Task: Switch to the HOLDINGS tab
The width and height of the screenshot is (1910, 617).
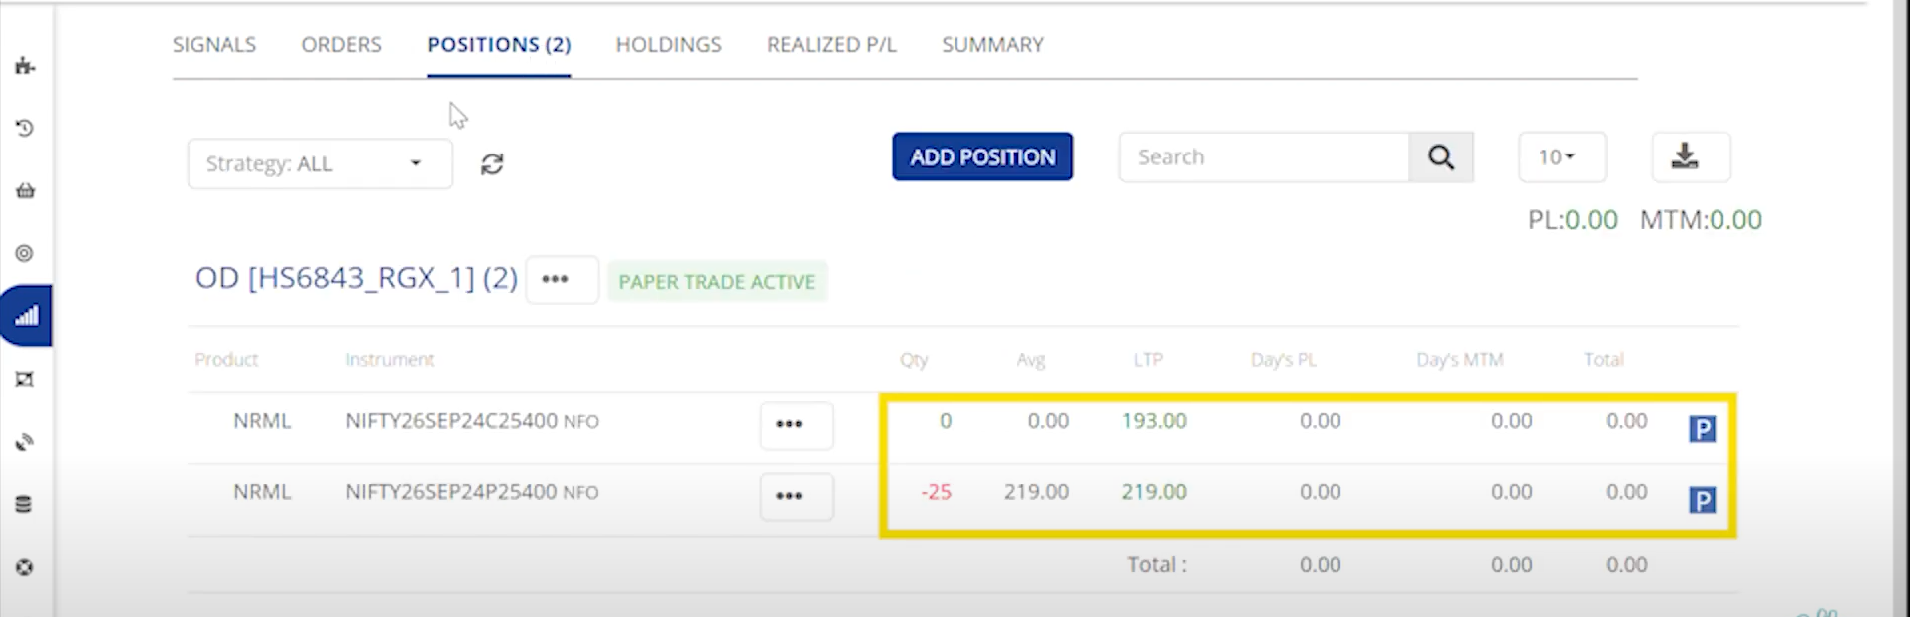Action: [x=668, y=45]
